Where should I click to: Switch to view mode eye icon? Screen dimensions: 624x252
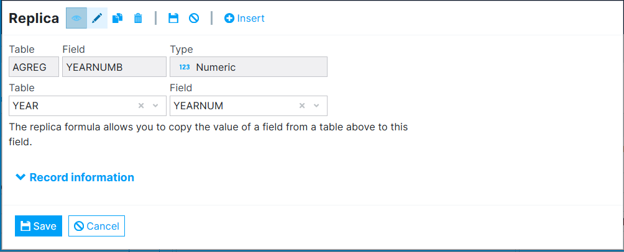point(76,18)
